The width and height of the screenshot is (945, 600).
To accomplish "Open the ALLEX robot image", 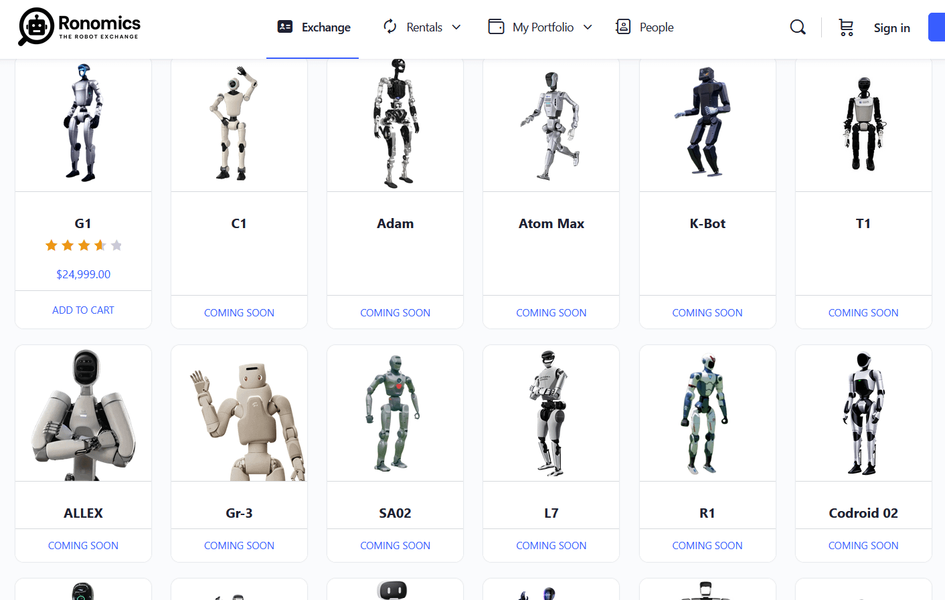I will tap(83, 415).
